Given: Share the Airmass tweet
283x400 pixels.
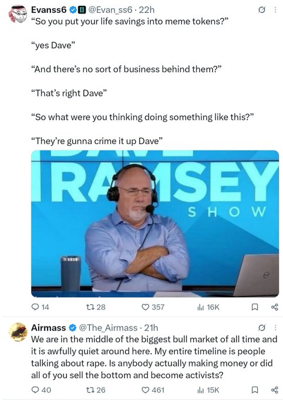Looking at the screenshot, I should pos(274,390).
